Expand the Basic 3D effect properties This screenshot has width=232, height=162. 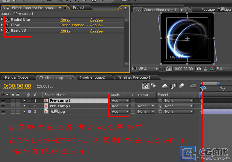(2, 30)
